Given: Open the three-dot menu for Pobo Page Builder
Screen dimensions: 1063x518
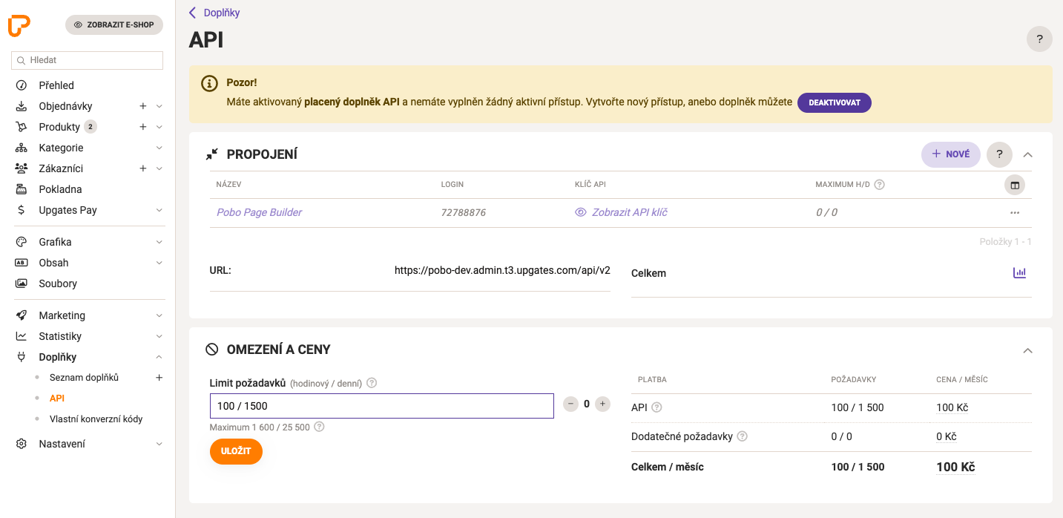Looking at the screenshot, I should [1015, 212].
